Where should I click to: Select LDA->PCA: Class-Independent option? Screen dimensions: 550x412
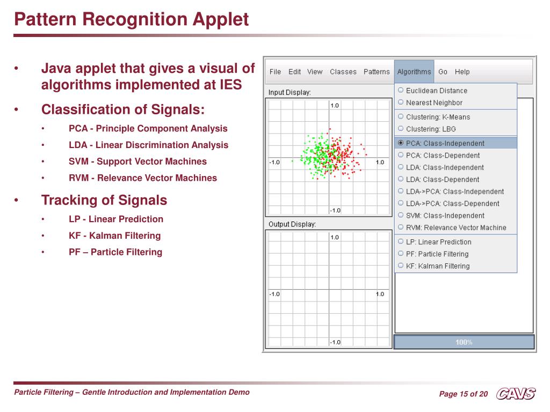(x=455, y=192)
